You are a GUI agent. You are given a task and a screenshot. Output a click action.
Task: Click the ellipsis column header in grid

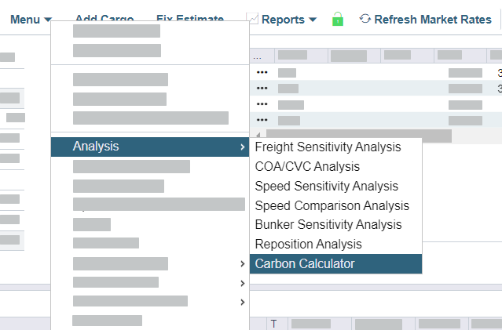[258, 56]
